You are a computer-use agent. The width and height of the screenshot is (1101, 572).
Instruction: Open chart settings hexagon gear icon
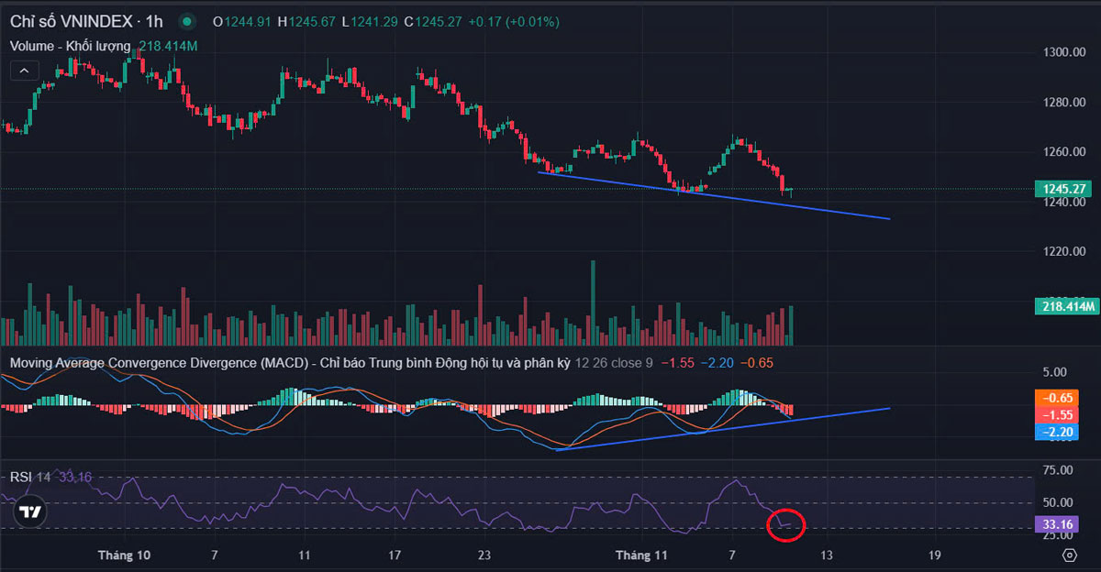click(1069, 555)
